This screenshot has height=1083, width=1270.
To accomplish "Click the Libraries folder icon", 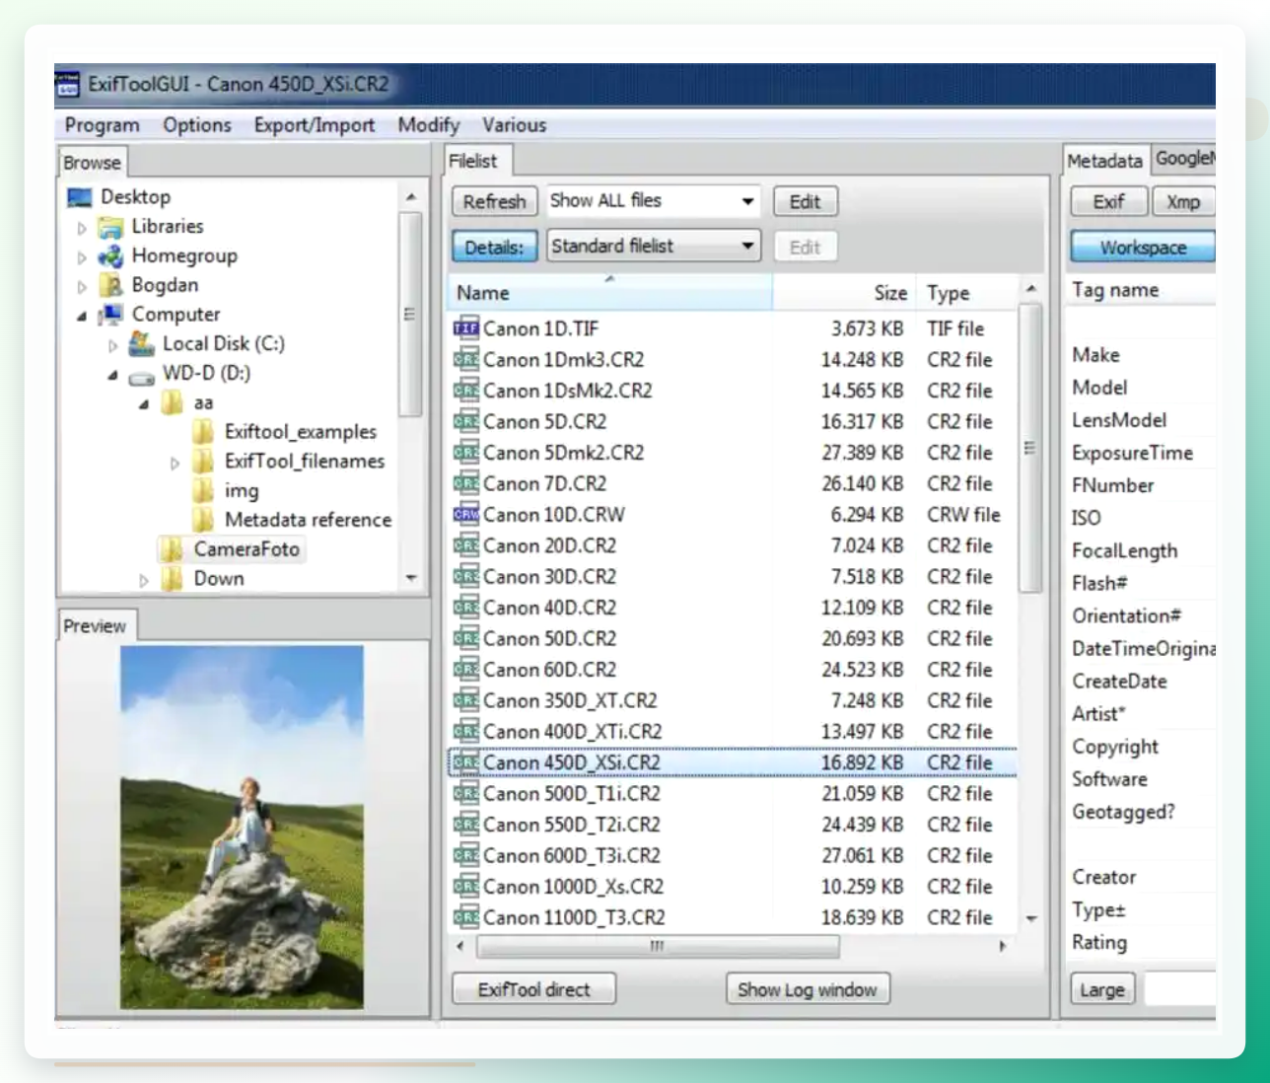I will [x=111, y=227].
